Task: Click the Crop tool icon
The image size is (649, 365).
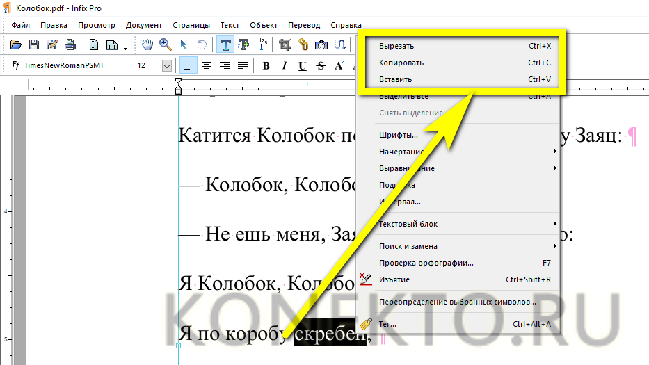Action: coord(285,44)
